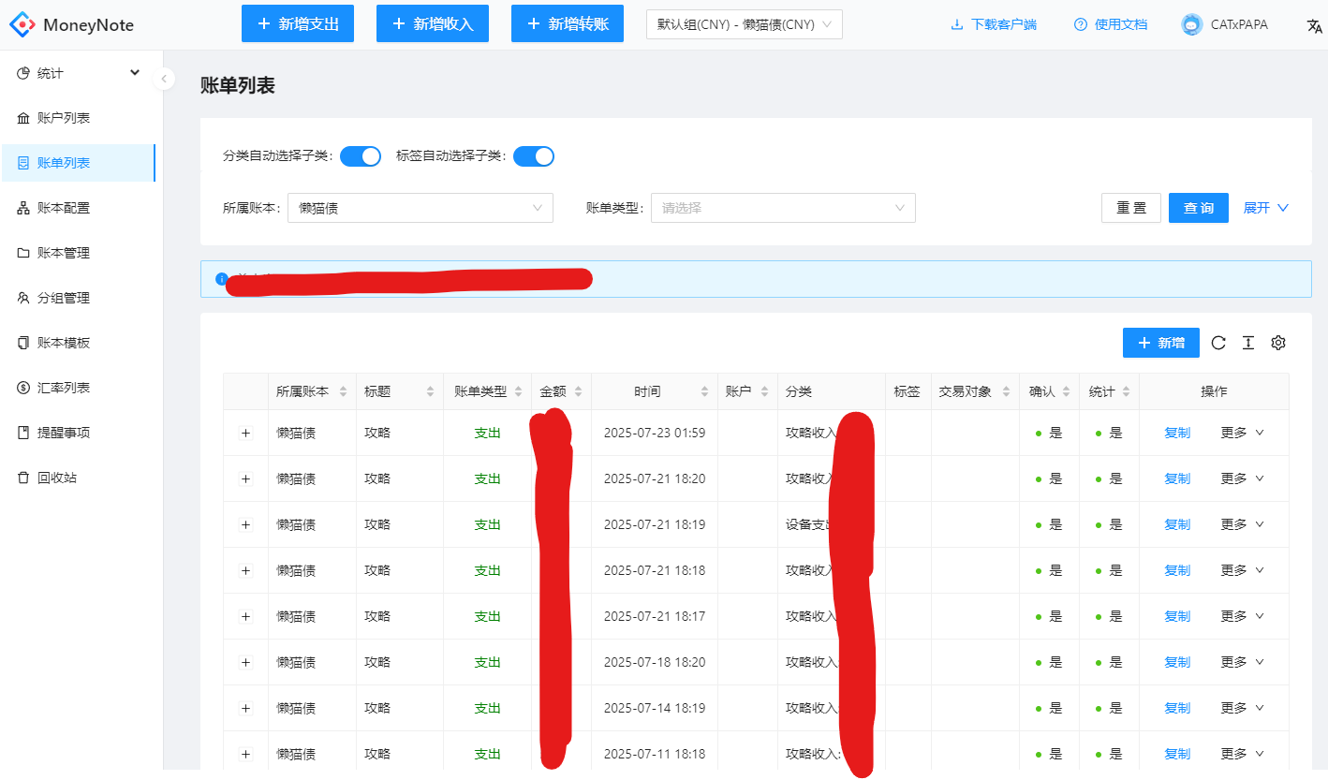Viewport: 1328px width, 780px height.
Task: Click the 新增支出 button
Action: [298, 23]
